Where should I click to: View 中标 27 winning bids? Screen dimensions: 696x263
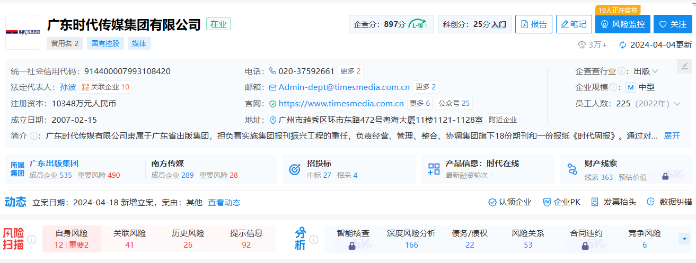(319, 175)
